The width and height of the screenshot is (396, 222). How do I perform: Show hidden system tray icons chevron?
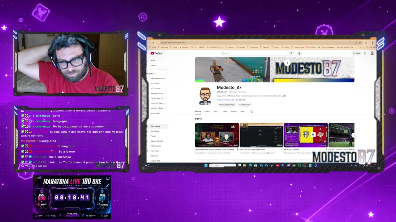352,166
